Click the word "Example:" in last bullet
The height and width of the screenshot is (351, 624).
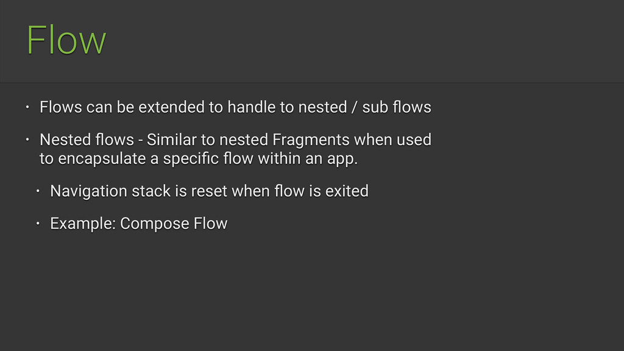[x=83, y=224]
